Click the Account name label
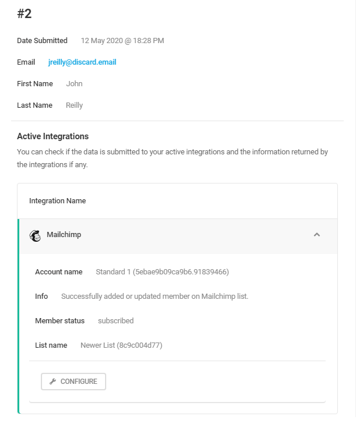Screen dimensions: 356x427 click(x=58, y=272)
